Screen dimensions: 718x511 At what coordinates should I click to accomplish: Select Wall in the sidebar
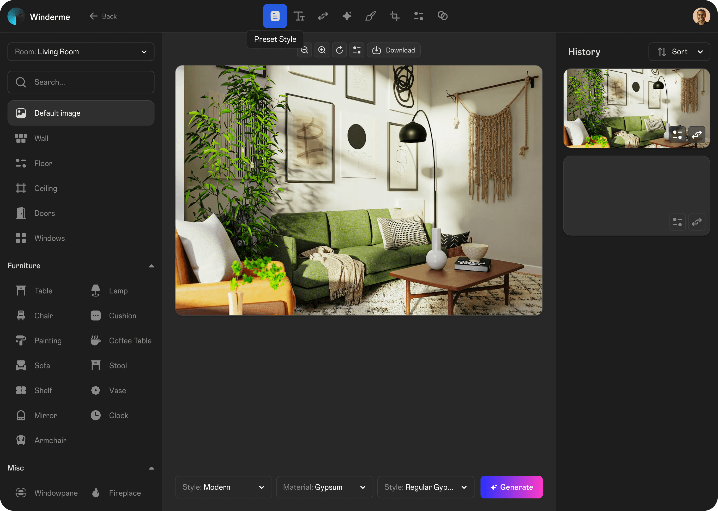pos(41,138)
